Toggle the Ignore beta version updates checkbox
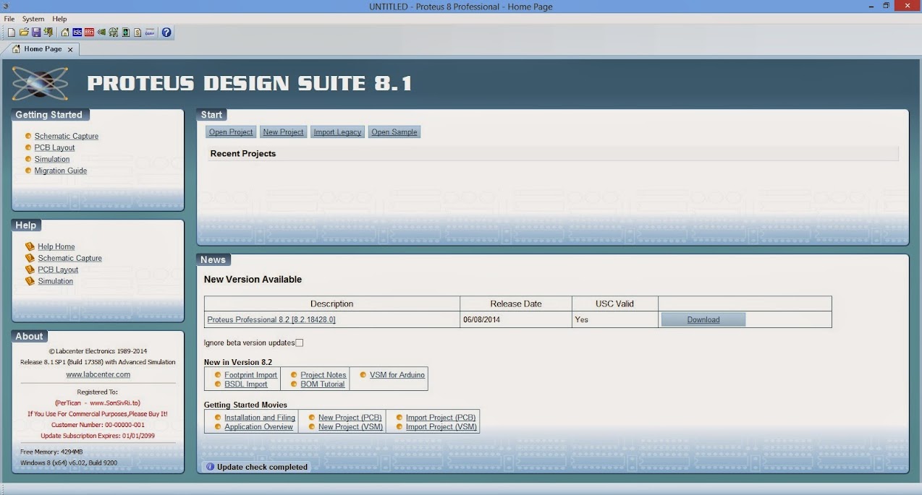The height and width of the screenshot is (495, 922). (300, 343)
